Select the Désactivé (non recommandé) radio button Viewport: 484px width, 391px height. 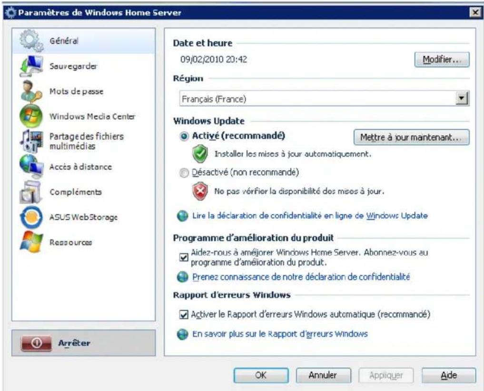tap(184, 173)
